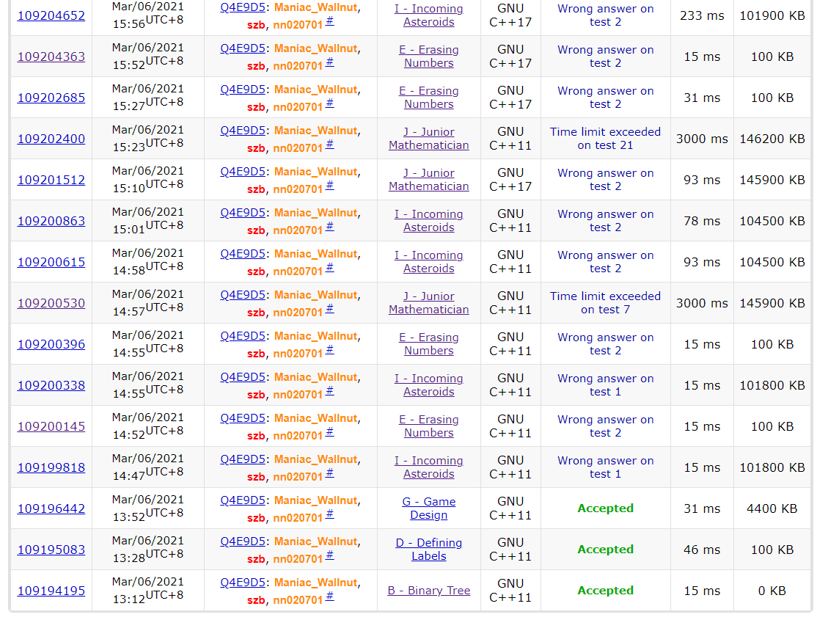Click the # icon in the 15:23 submission row
817x620 pixels.
(330, 145)
